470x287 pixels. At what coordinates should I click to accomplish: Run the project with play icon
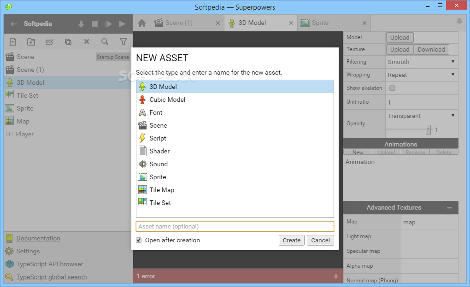click(x=122, y=24)
